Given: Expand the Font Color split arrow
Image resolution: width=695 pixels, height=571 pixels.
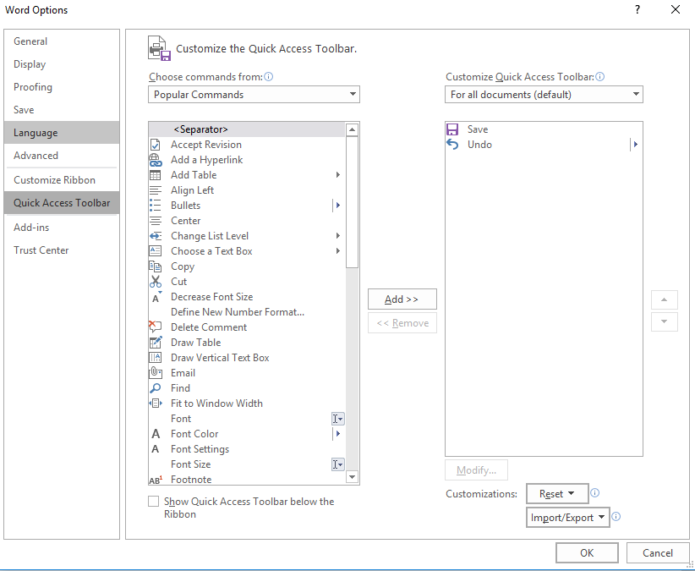Looking at the screenshot, I should point(338,434).
